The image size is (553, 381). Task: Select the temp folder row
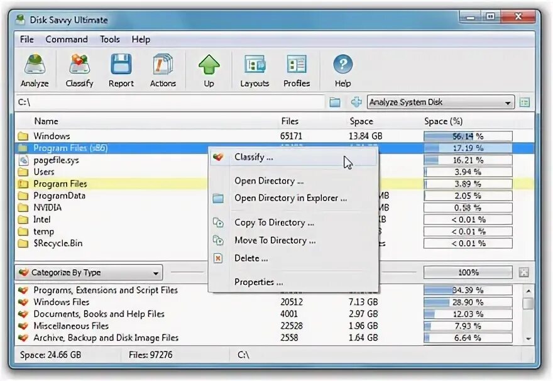(x=275, y=231)
